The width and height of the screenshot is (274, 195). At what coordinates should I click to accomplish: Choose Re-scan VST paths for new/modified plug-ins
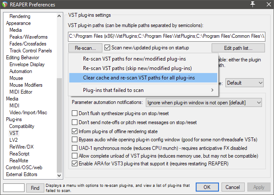[143, 59]
